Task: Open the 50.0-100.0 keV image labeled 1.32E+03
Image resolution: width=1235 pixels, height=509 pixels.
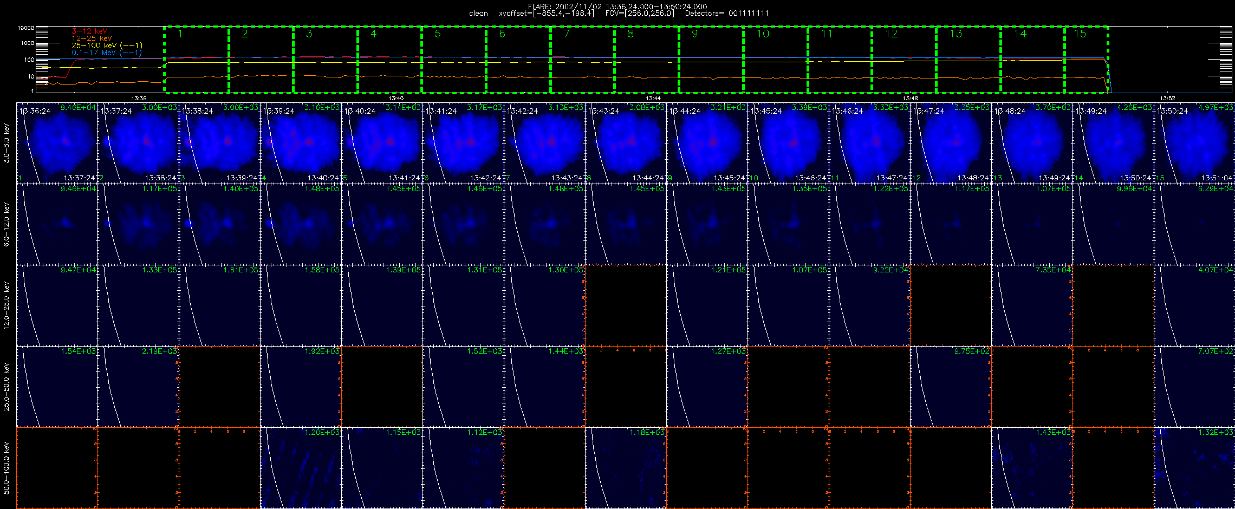Action: 1194,468
